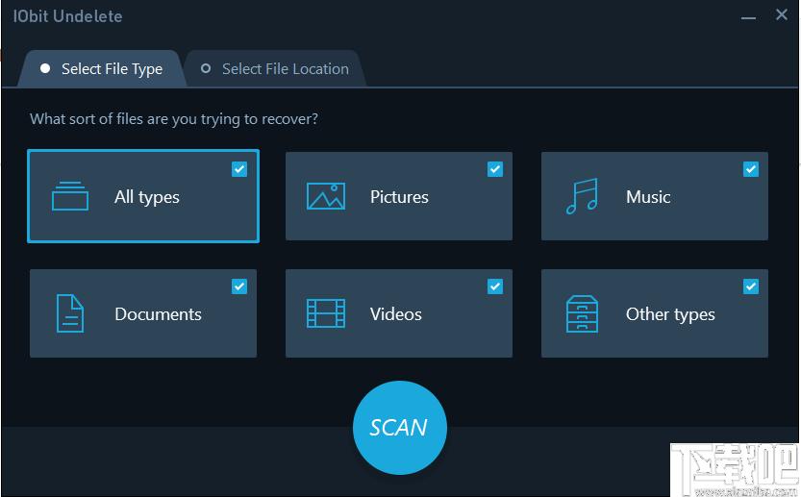801x497 pixels.
Task: Disable the Documents checkbox
Action: click(x=239, y=286)
